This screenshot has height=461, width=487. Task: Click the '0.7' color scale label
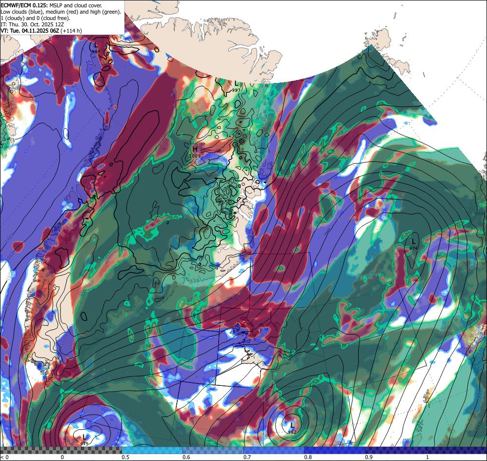[247, 457]
